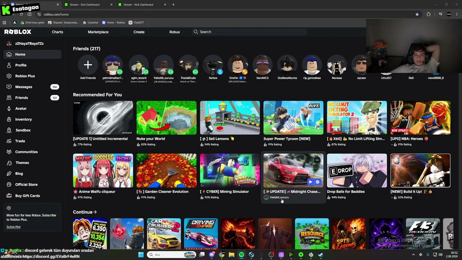Open the Sell Lemons game thumbnail
The image size is (462, 260).
[230, 118]
